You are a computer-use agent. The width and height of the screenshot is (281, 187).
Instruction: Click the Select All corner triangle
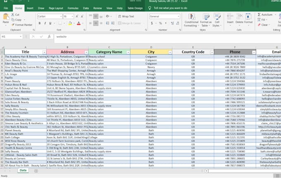[x=2, y=47]
